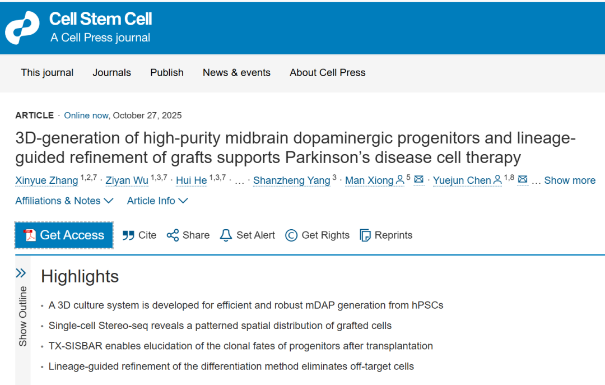Open the News & events menu
The width and height of the screenshot is (605, 385).
[236, 73]
